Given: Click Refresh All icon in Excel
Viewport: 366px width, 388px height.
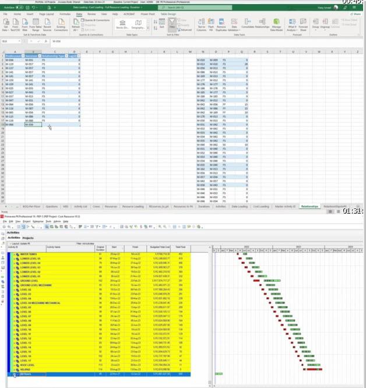Looking at the screenshot, I should [76, 25].
